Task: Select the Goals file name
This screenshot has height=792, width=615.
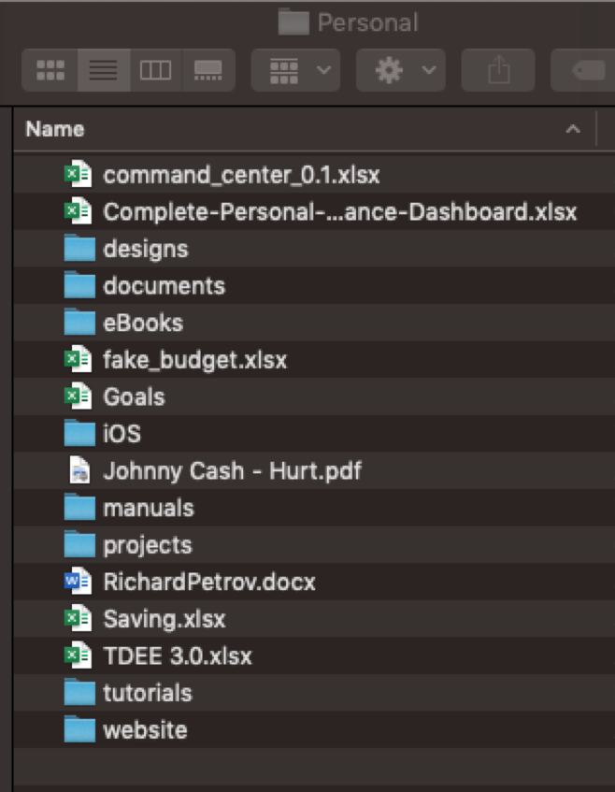Action: 134,396
